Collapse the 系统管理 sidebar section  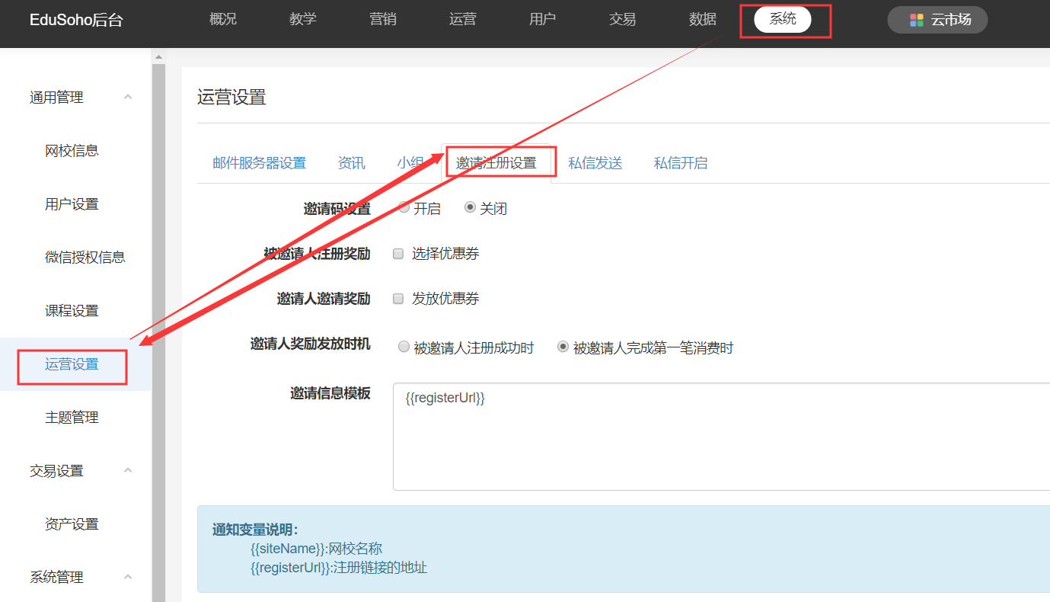128,578
